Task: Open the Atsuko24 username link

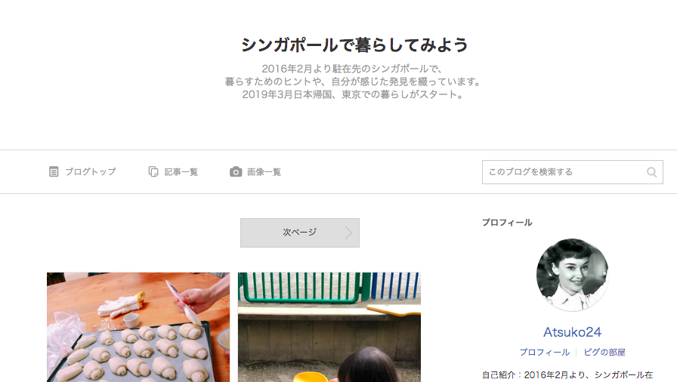Action: (x=572, y=332)
